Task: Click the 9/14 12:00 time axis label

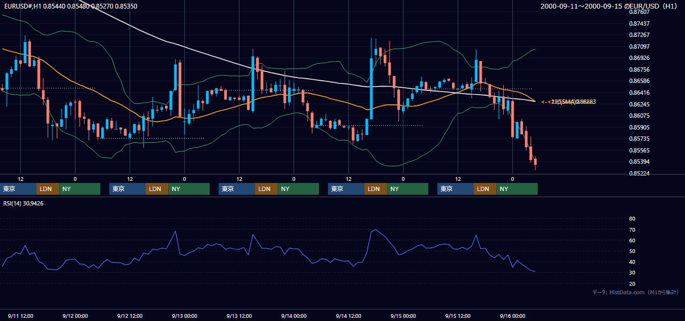Action: tap(348, 316)
